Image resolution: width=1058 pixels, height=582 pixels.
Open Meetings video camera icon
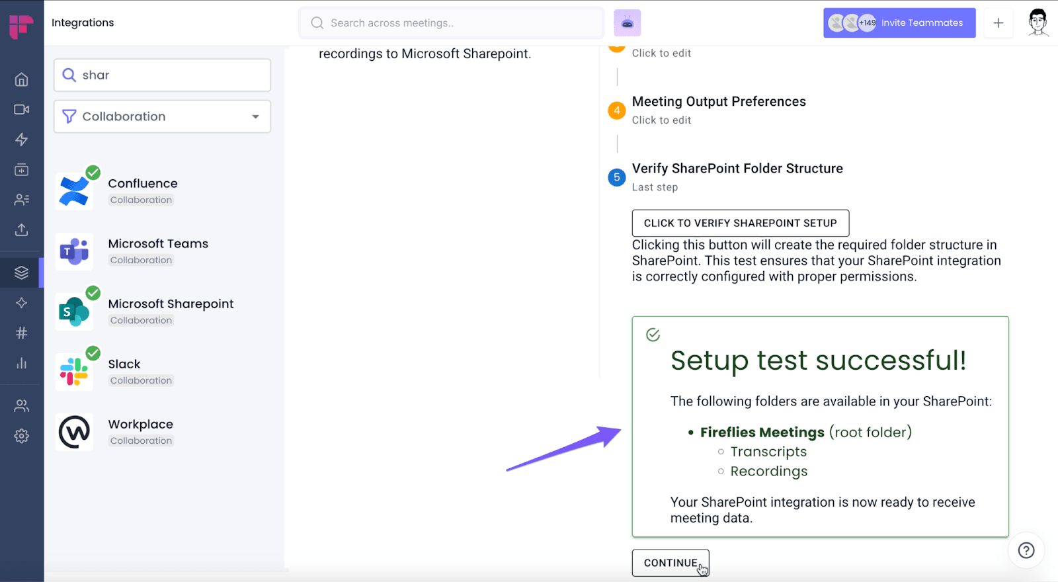click(x=21, y=109)
